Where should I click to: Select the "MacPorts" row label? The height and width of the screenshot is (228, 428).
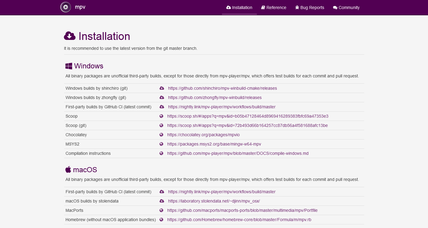74,210
